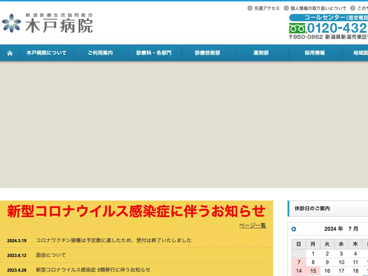This screenshot has height=276, width=368.
Task: Click the 火 column header in calendar
Action: tap(327, 244)
